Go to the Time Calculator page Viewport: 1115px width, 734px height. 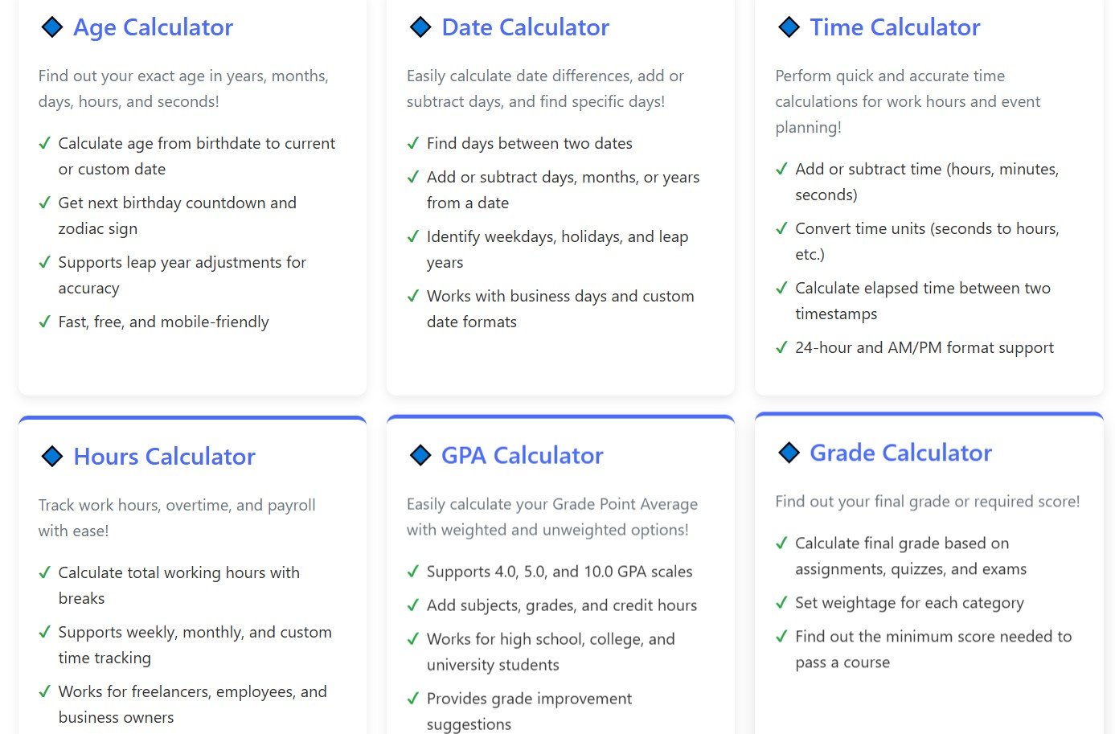click(895, 27)
